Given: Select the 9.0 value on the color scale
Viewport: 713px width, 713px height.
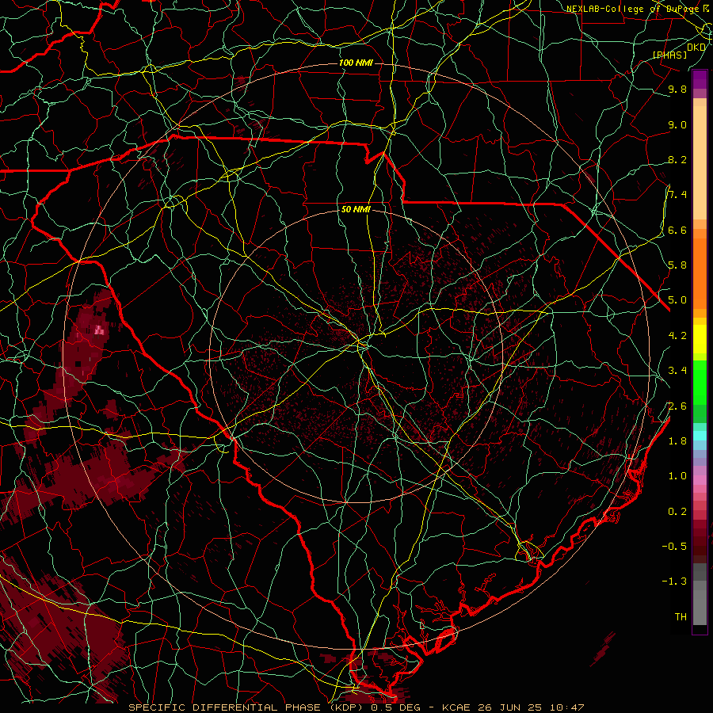Looking at the screenshot, I should pos(677,124).
